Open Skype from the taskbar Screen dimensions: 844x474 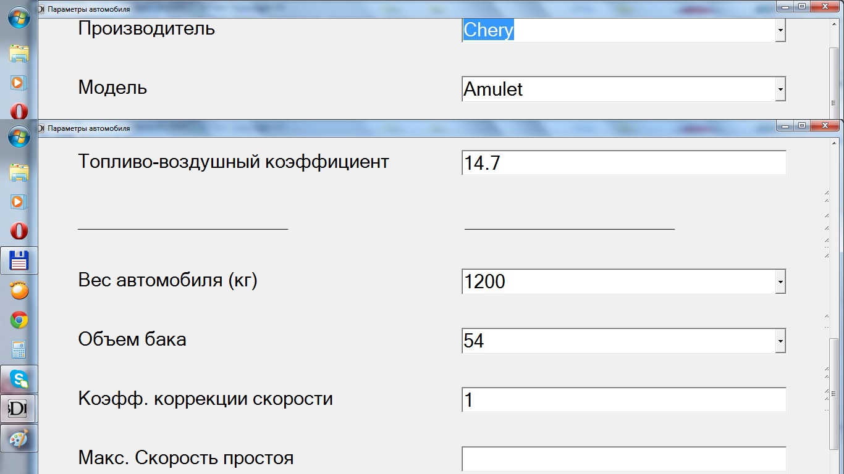coord(19,379)
